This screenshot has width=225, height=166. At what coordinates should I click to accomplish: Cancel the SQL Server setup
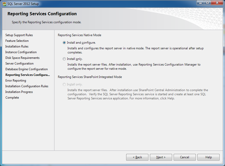[185, 157]
